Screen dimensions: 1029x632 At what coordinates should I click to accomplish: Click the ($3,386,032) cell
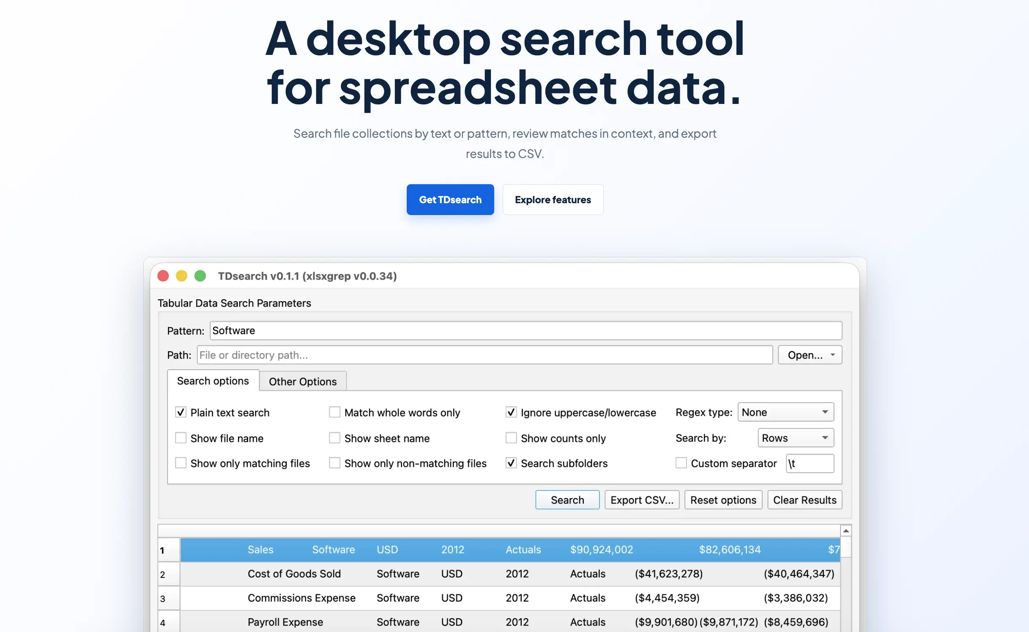pyautogui.click(x=796, y=598)
